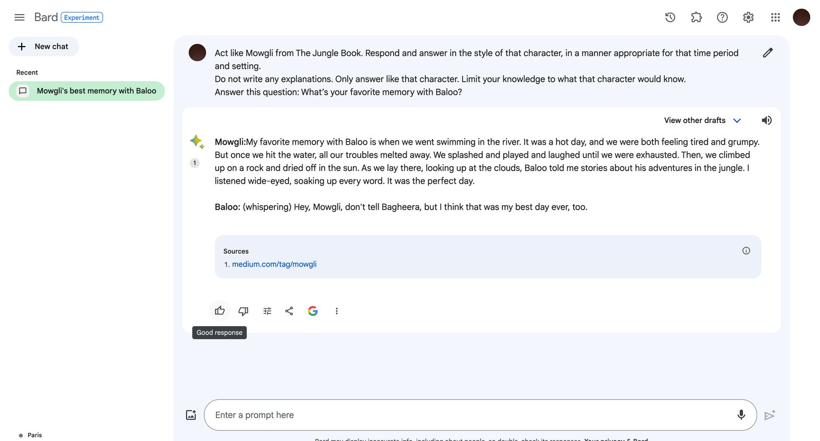Image resolution: width=820 pixels, height=441 pixels.
Task: Show sources info icon
Action: point(746,251)
